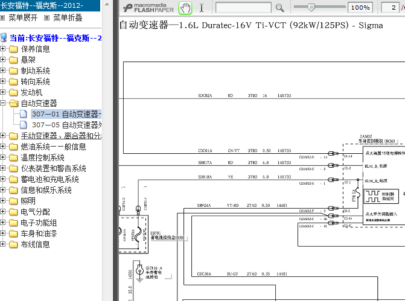
Task: Expand the 蓄电池和充电系统 node
Action: (2, 179)
